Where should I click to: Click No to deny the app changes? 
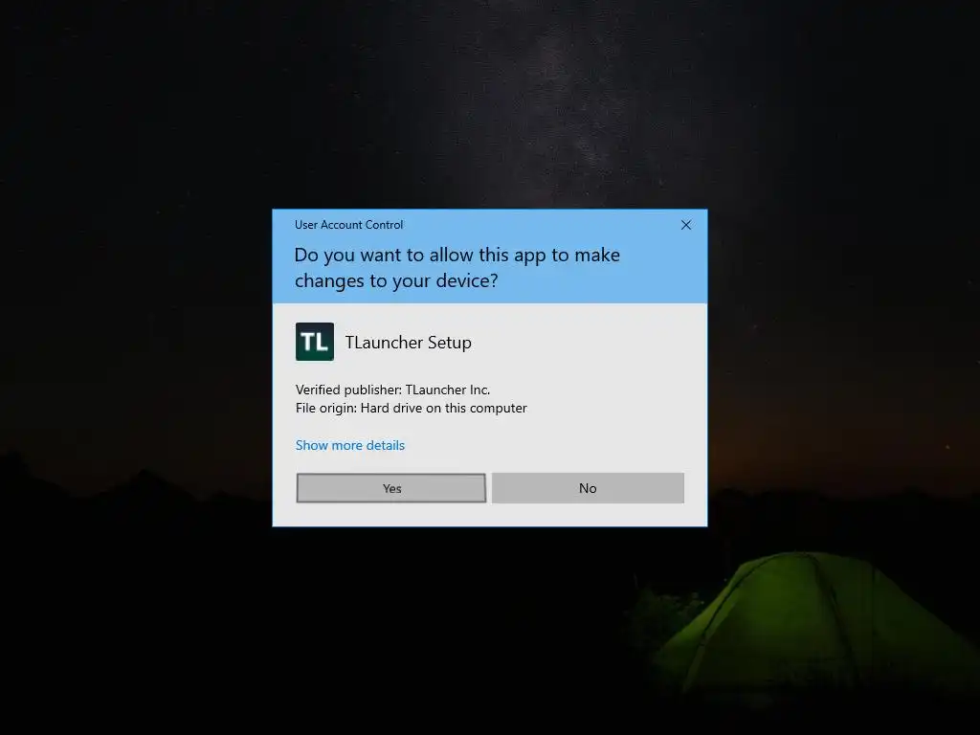[x=588, y=488]
